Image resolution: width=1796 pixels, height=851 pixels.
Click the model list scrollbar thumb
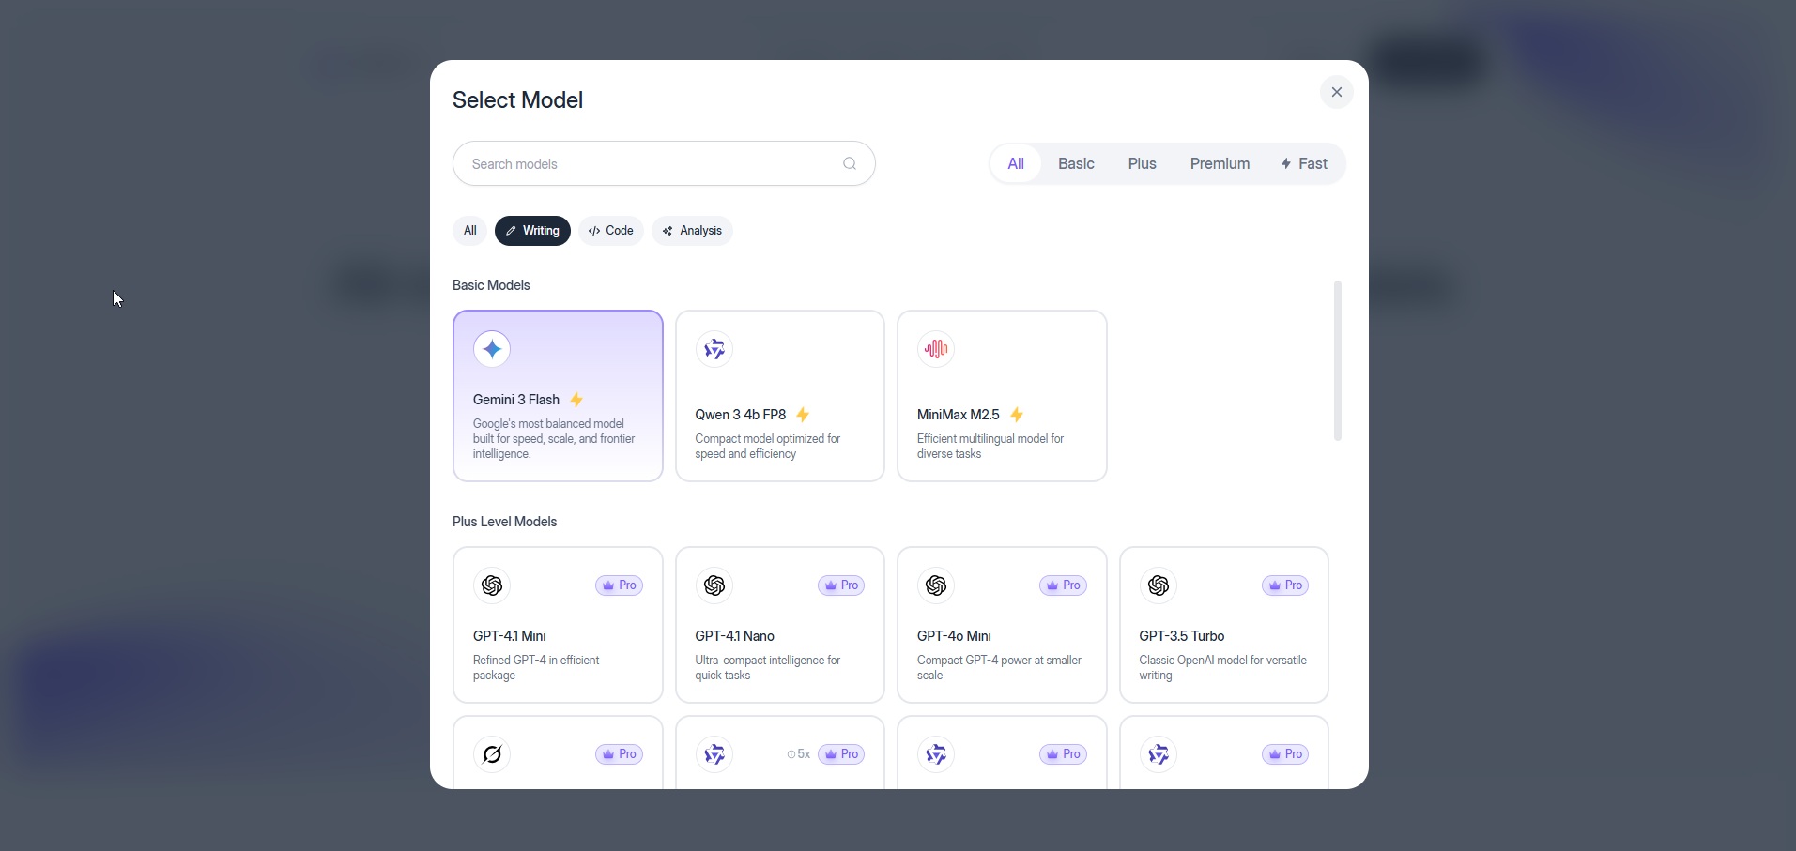click(1338, 360)
